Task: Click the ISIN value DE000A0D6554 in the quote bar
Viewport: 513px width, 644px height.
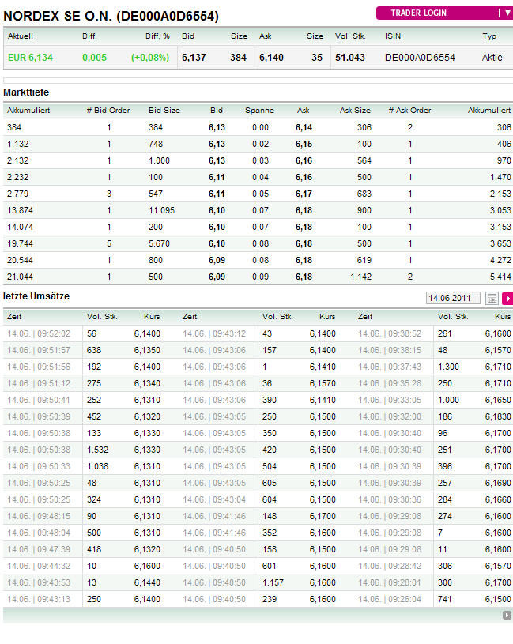Action: [x=420, y=58]
